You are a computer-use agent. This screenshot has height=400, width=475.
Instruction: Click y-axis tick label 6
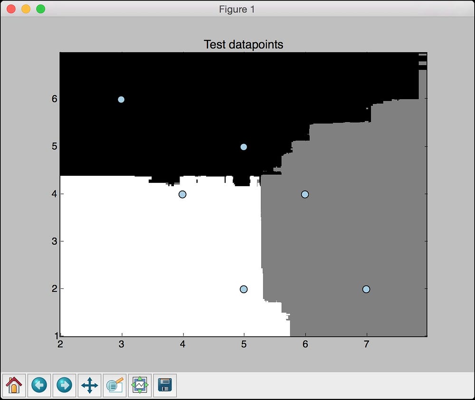54,99
